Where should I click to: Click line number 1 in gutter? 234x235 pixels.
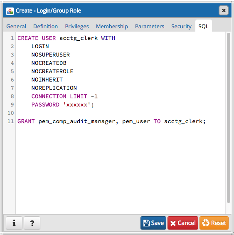(x=12, y=38)
